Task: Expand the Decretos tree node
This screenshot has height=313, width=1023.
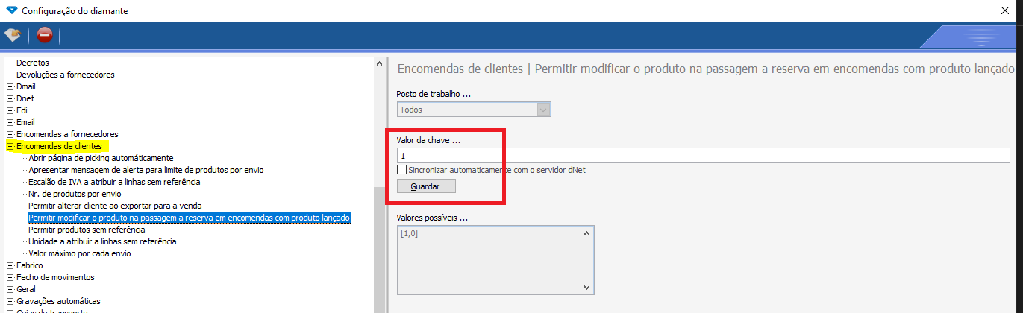Action: click(10, 63)
